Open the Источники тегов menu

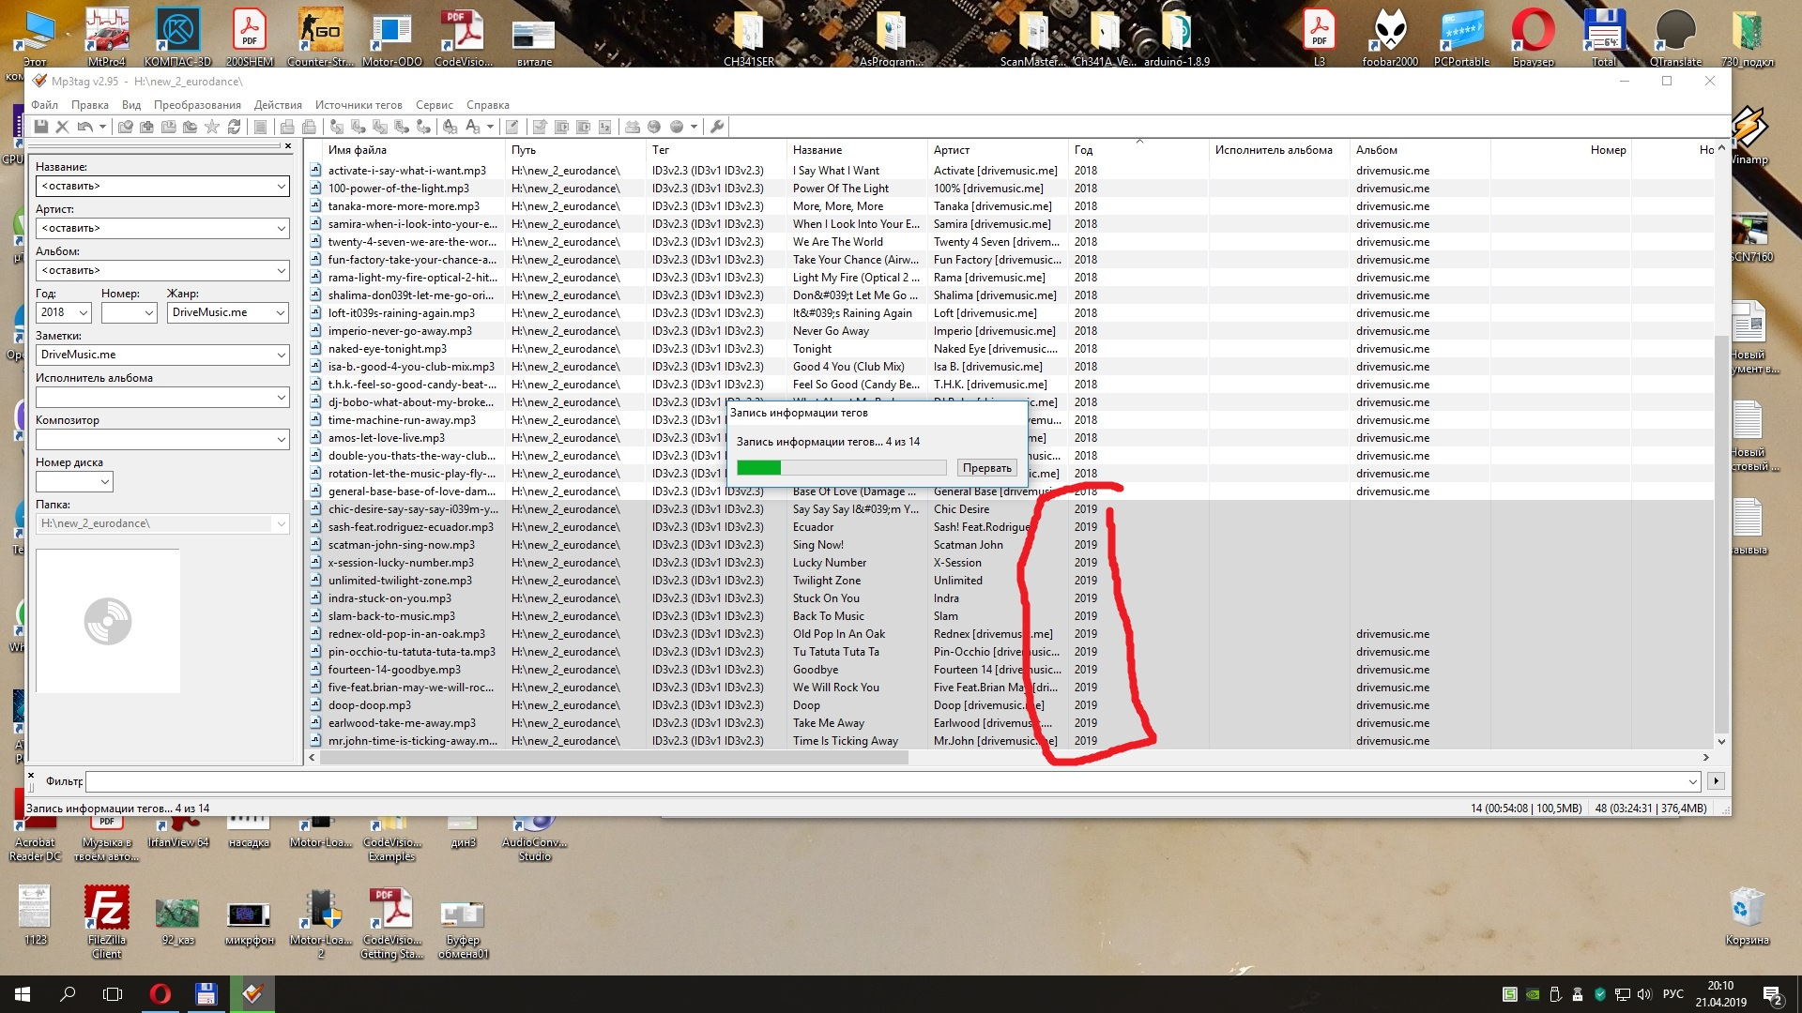tap(359, 105)
